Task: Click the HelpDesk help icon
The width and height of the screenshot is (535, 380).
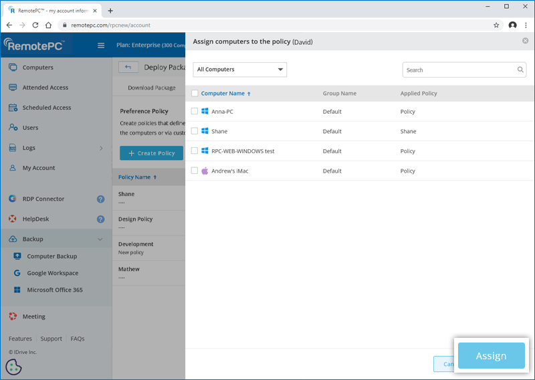Action: [100, 219]
